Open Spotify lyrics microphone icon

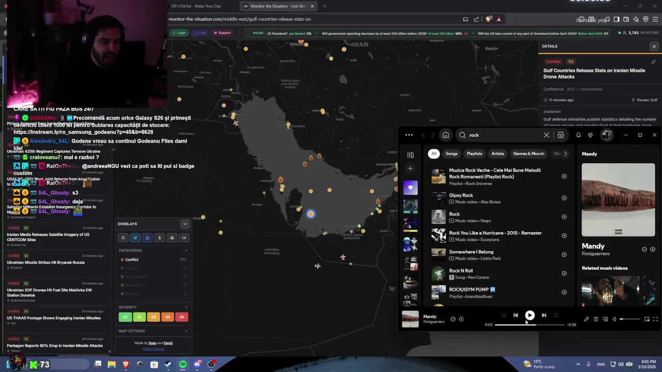586,319
